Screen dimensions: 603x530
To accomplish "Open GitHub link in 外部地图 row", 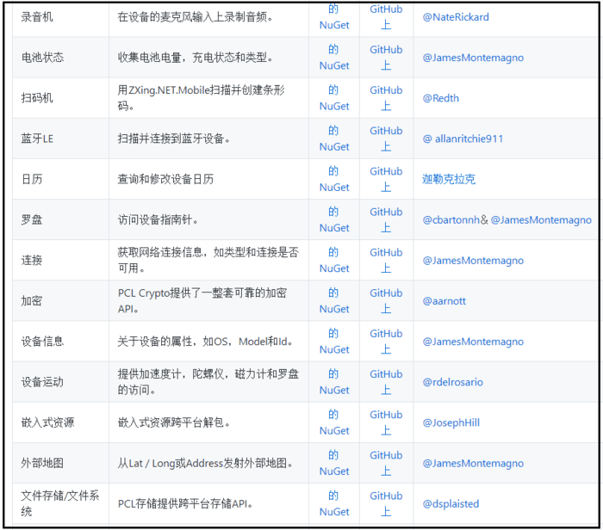I will [x=386, y=463].
